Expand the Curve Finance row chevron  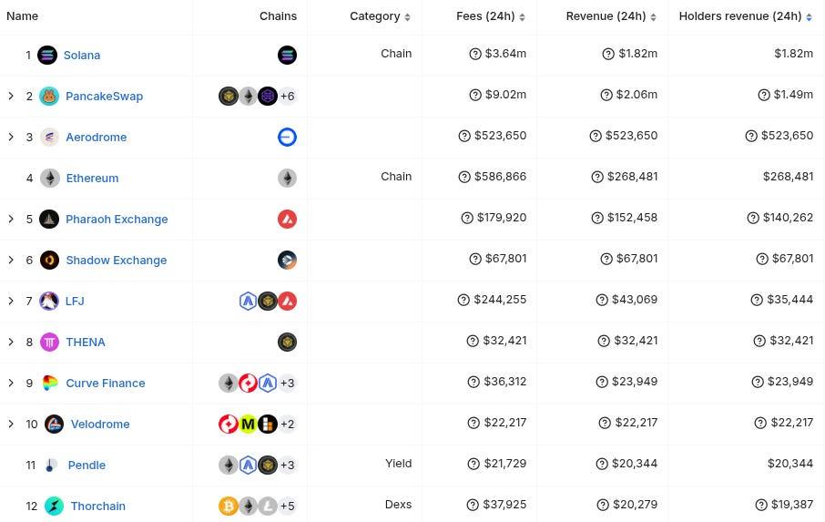click(11, 384)
